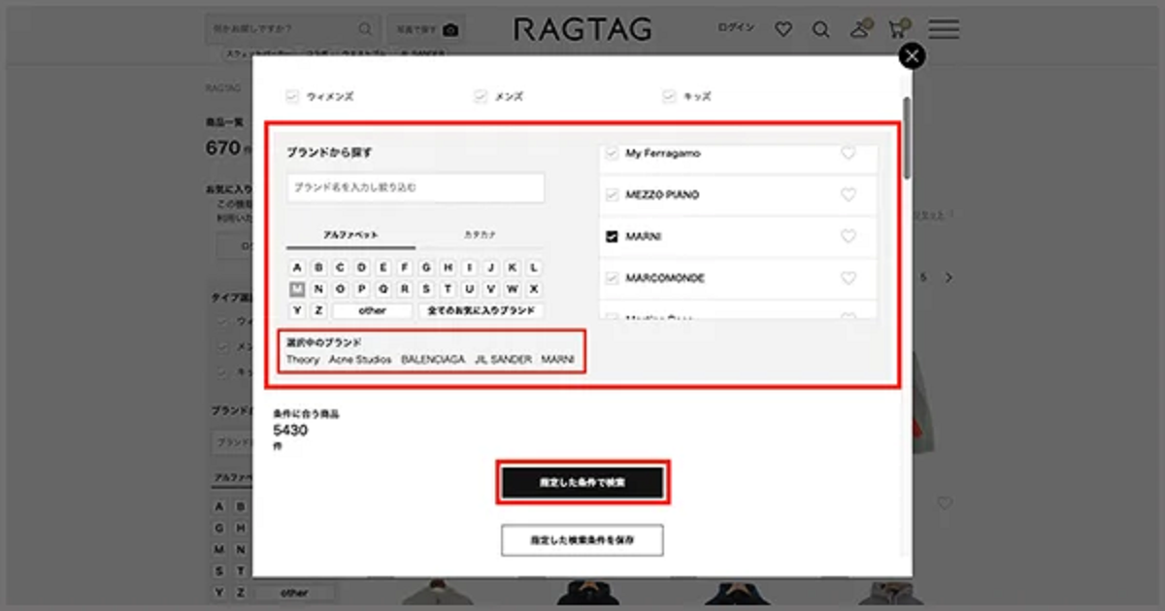This screenshot has height=611, width=1165.
Task: Filter brands by letter O in modal
Action: 340,289
